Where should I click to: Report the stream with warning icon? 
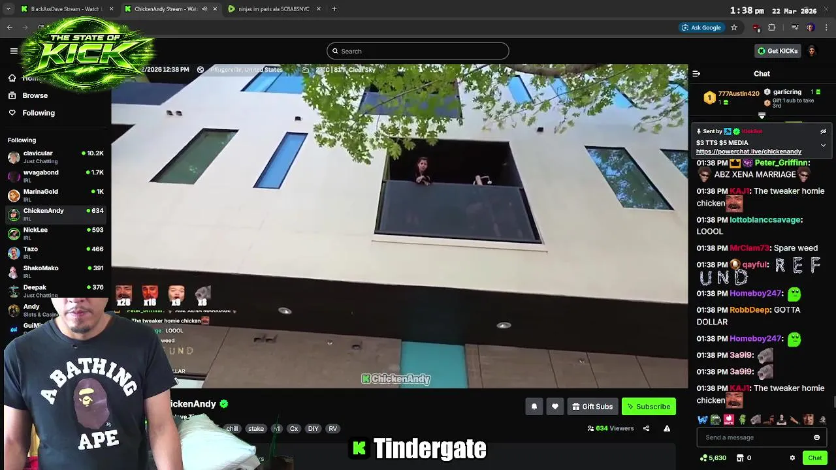click(667, 428)
